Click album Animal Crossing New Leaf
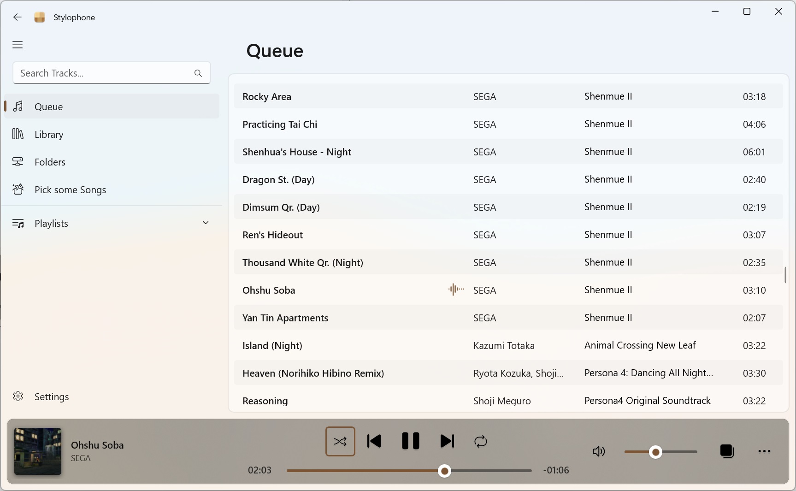The height and width of the screenshot is (491, 796). click(x=640, y=345)
